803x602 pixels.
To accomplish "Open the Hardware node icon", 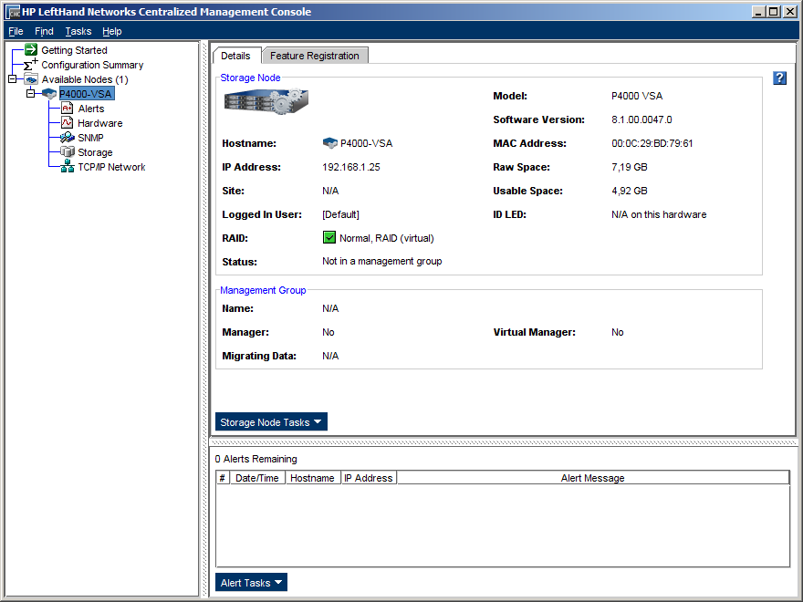I will click(x=68, y=123).
